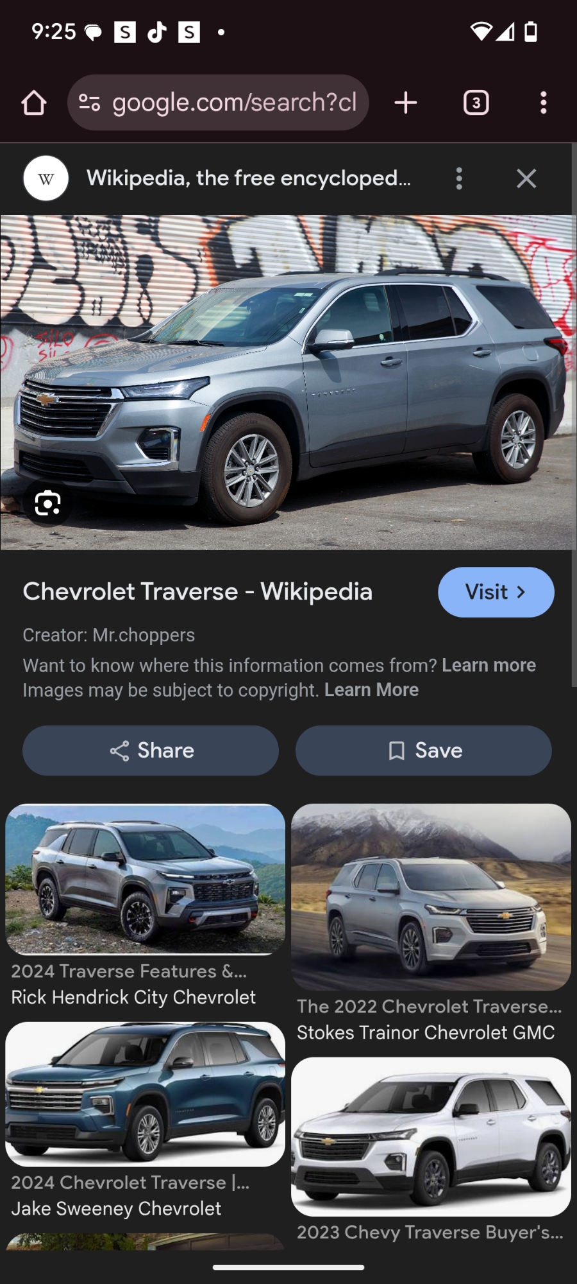
Task: Open white 2023 Chevy Traverse thumbnail
Action: click(431, 1137)
